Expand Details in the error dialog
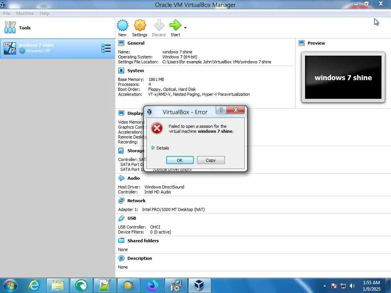Image resolution: width=391 pixels, height=293 pixels. (160, 148)
